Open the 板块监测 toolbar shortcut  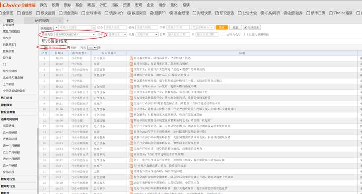click(45, 13)
